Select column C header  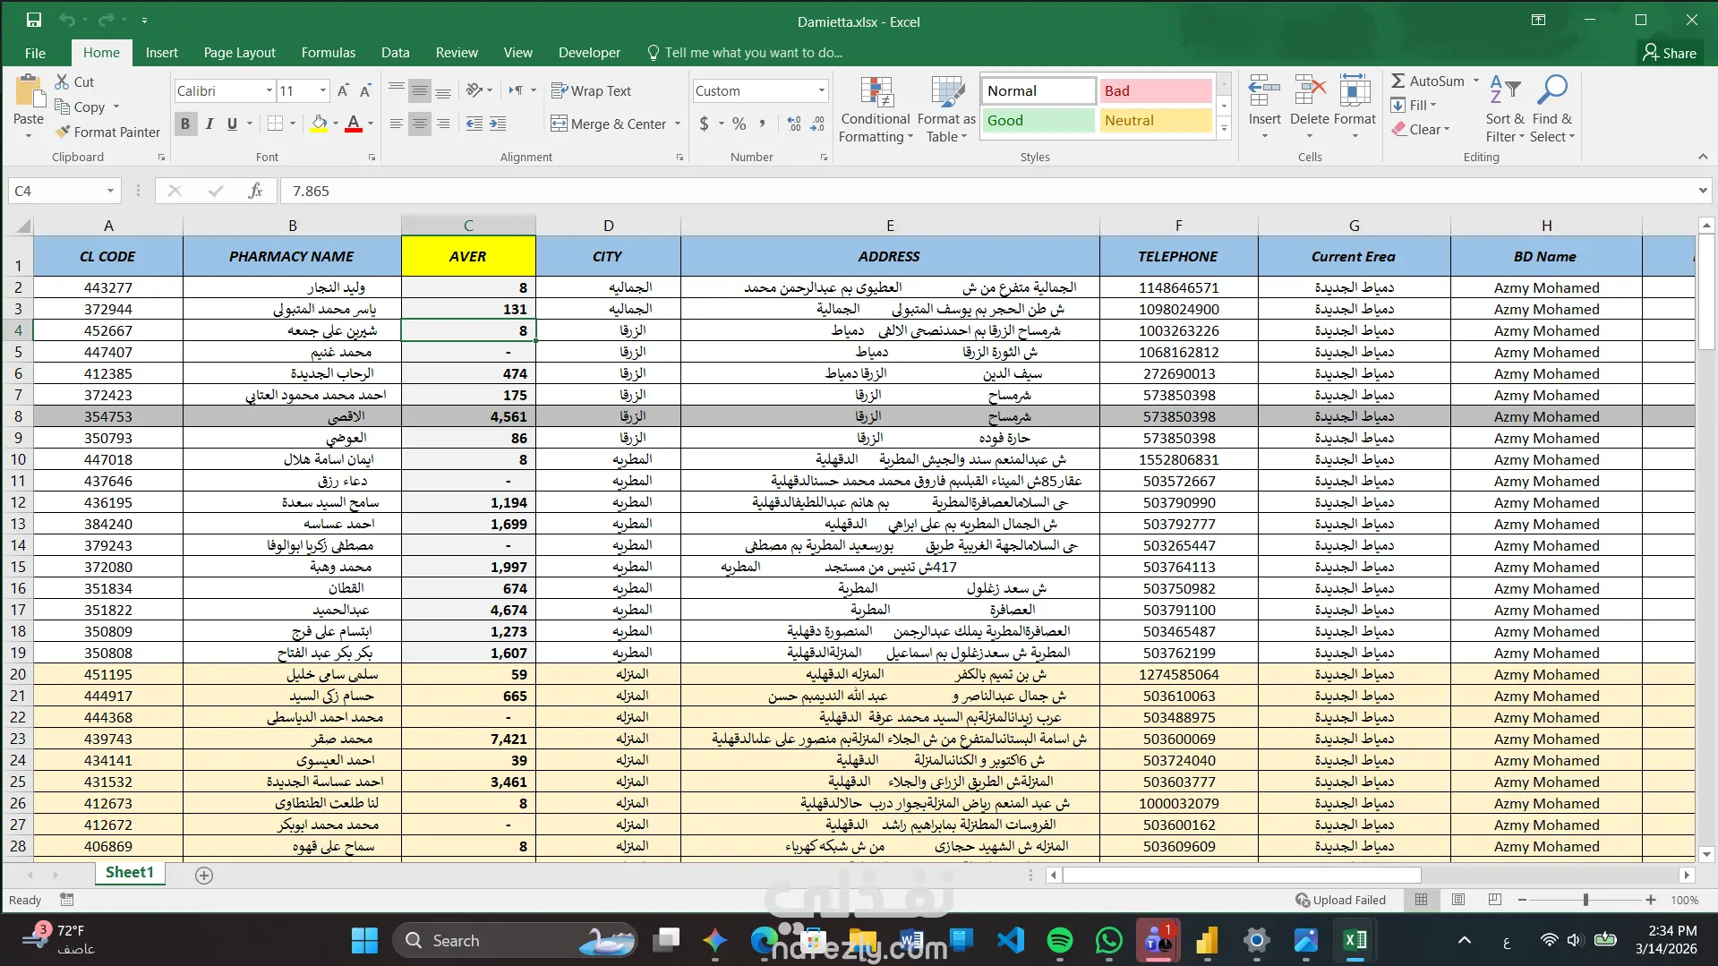click(468, 226)
